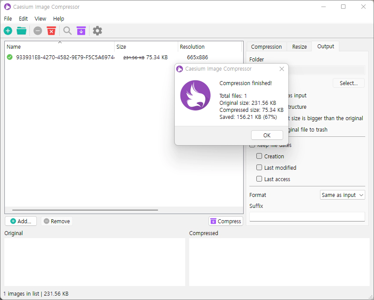Click the horizontal scrollbar of the file list

(85, 210)
